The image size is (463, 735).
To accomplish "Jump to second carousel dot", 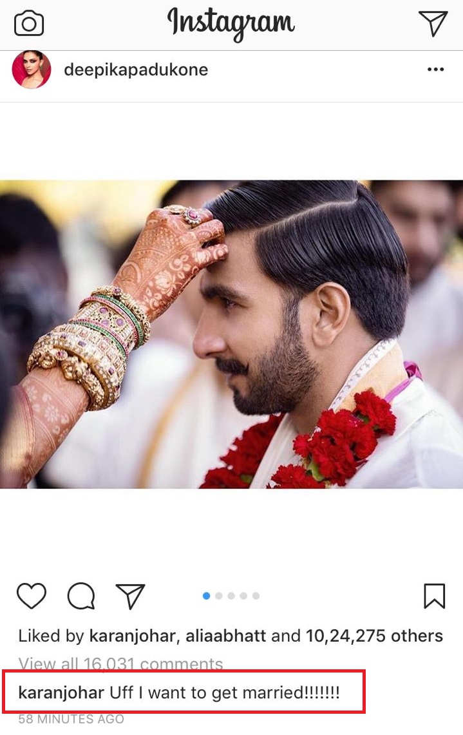I will (x=219, y=596).
